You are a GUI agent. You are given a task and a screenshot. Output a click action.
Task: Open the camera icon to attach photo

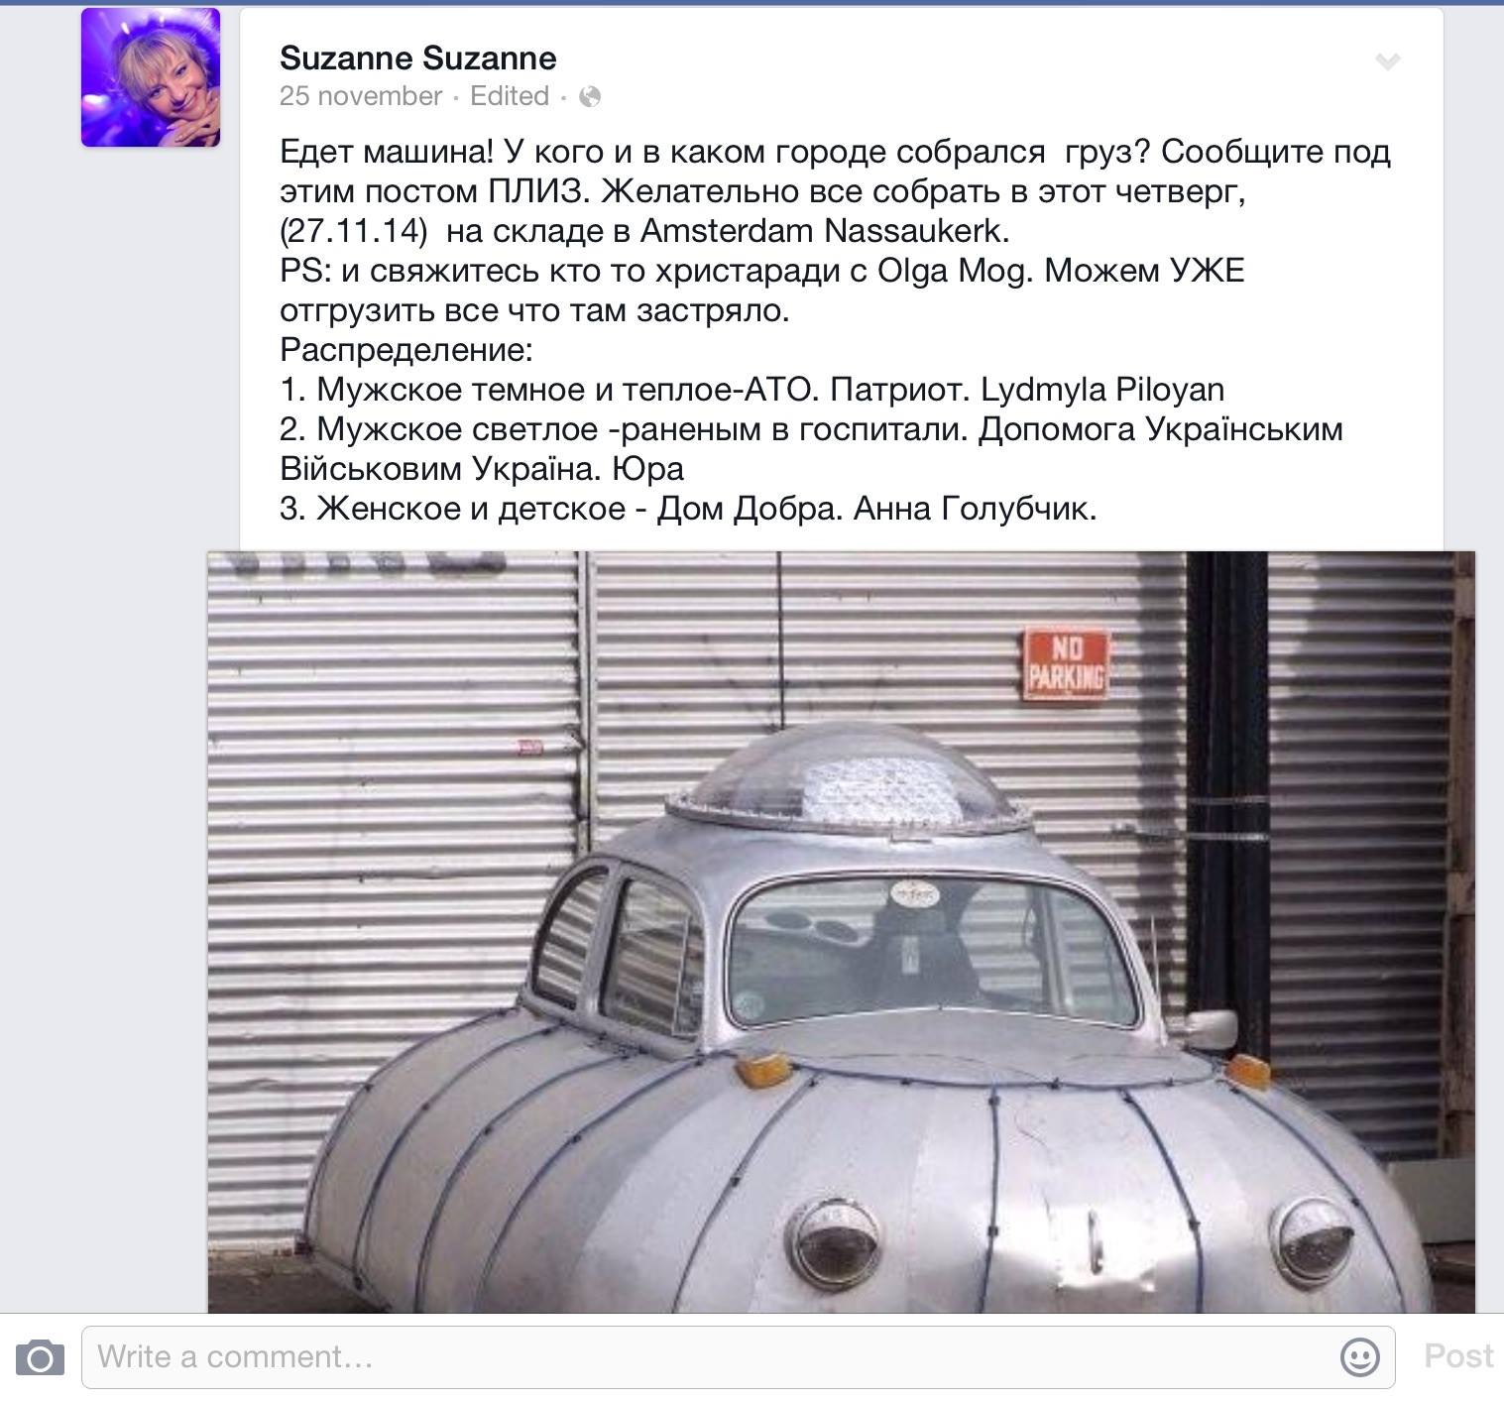pos(41,1357)
